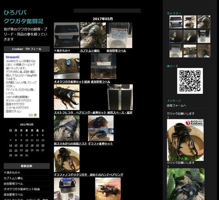
Task: Click the ギラファ産卵セット thumbnail
Action: click(101, 128)
